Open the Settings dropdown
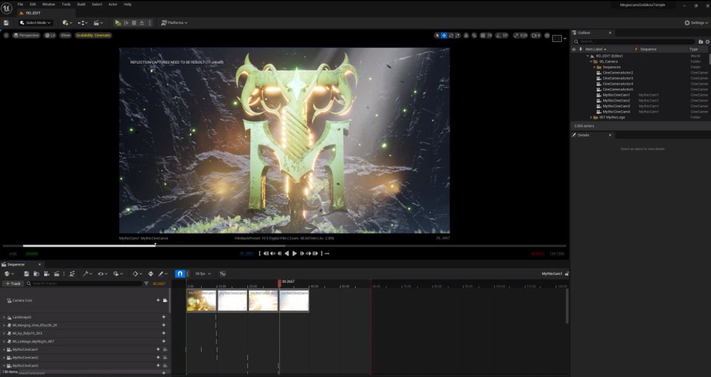This screenshot has height=377, width=711. click(696, 22)
